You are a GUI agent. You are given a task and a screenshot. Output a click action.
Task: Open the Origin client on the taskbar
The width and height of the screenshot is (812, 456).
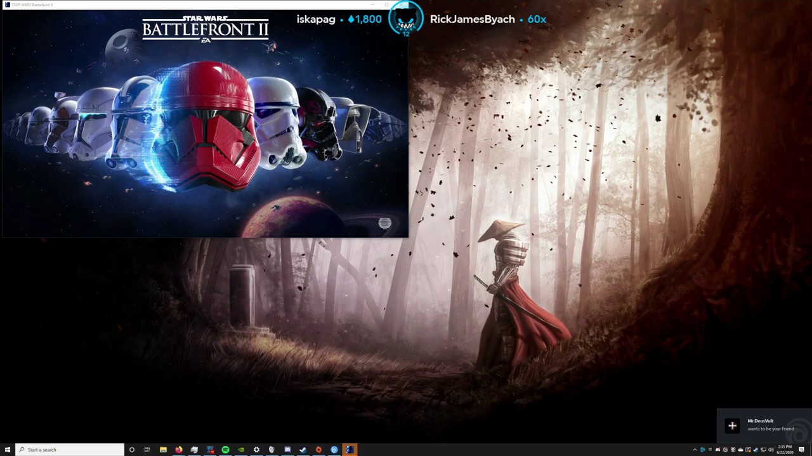click(318, 450)
